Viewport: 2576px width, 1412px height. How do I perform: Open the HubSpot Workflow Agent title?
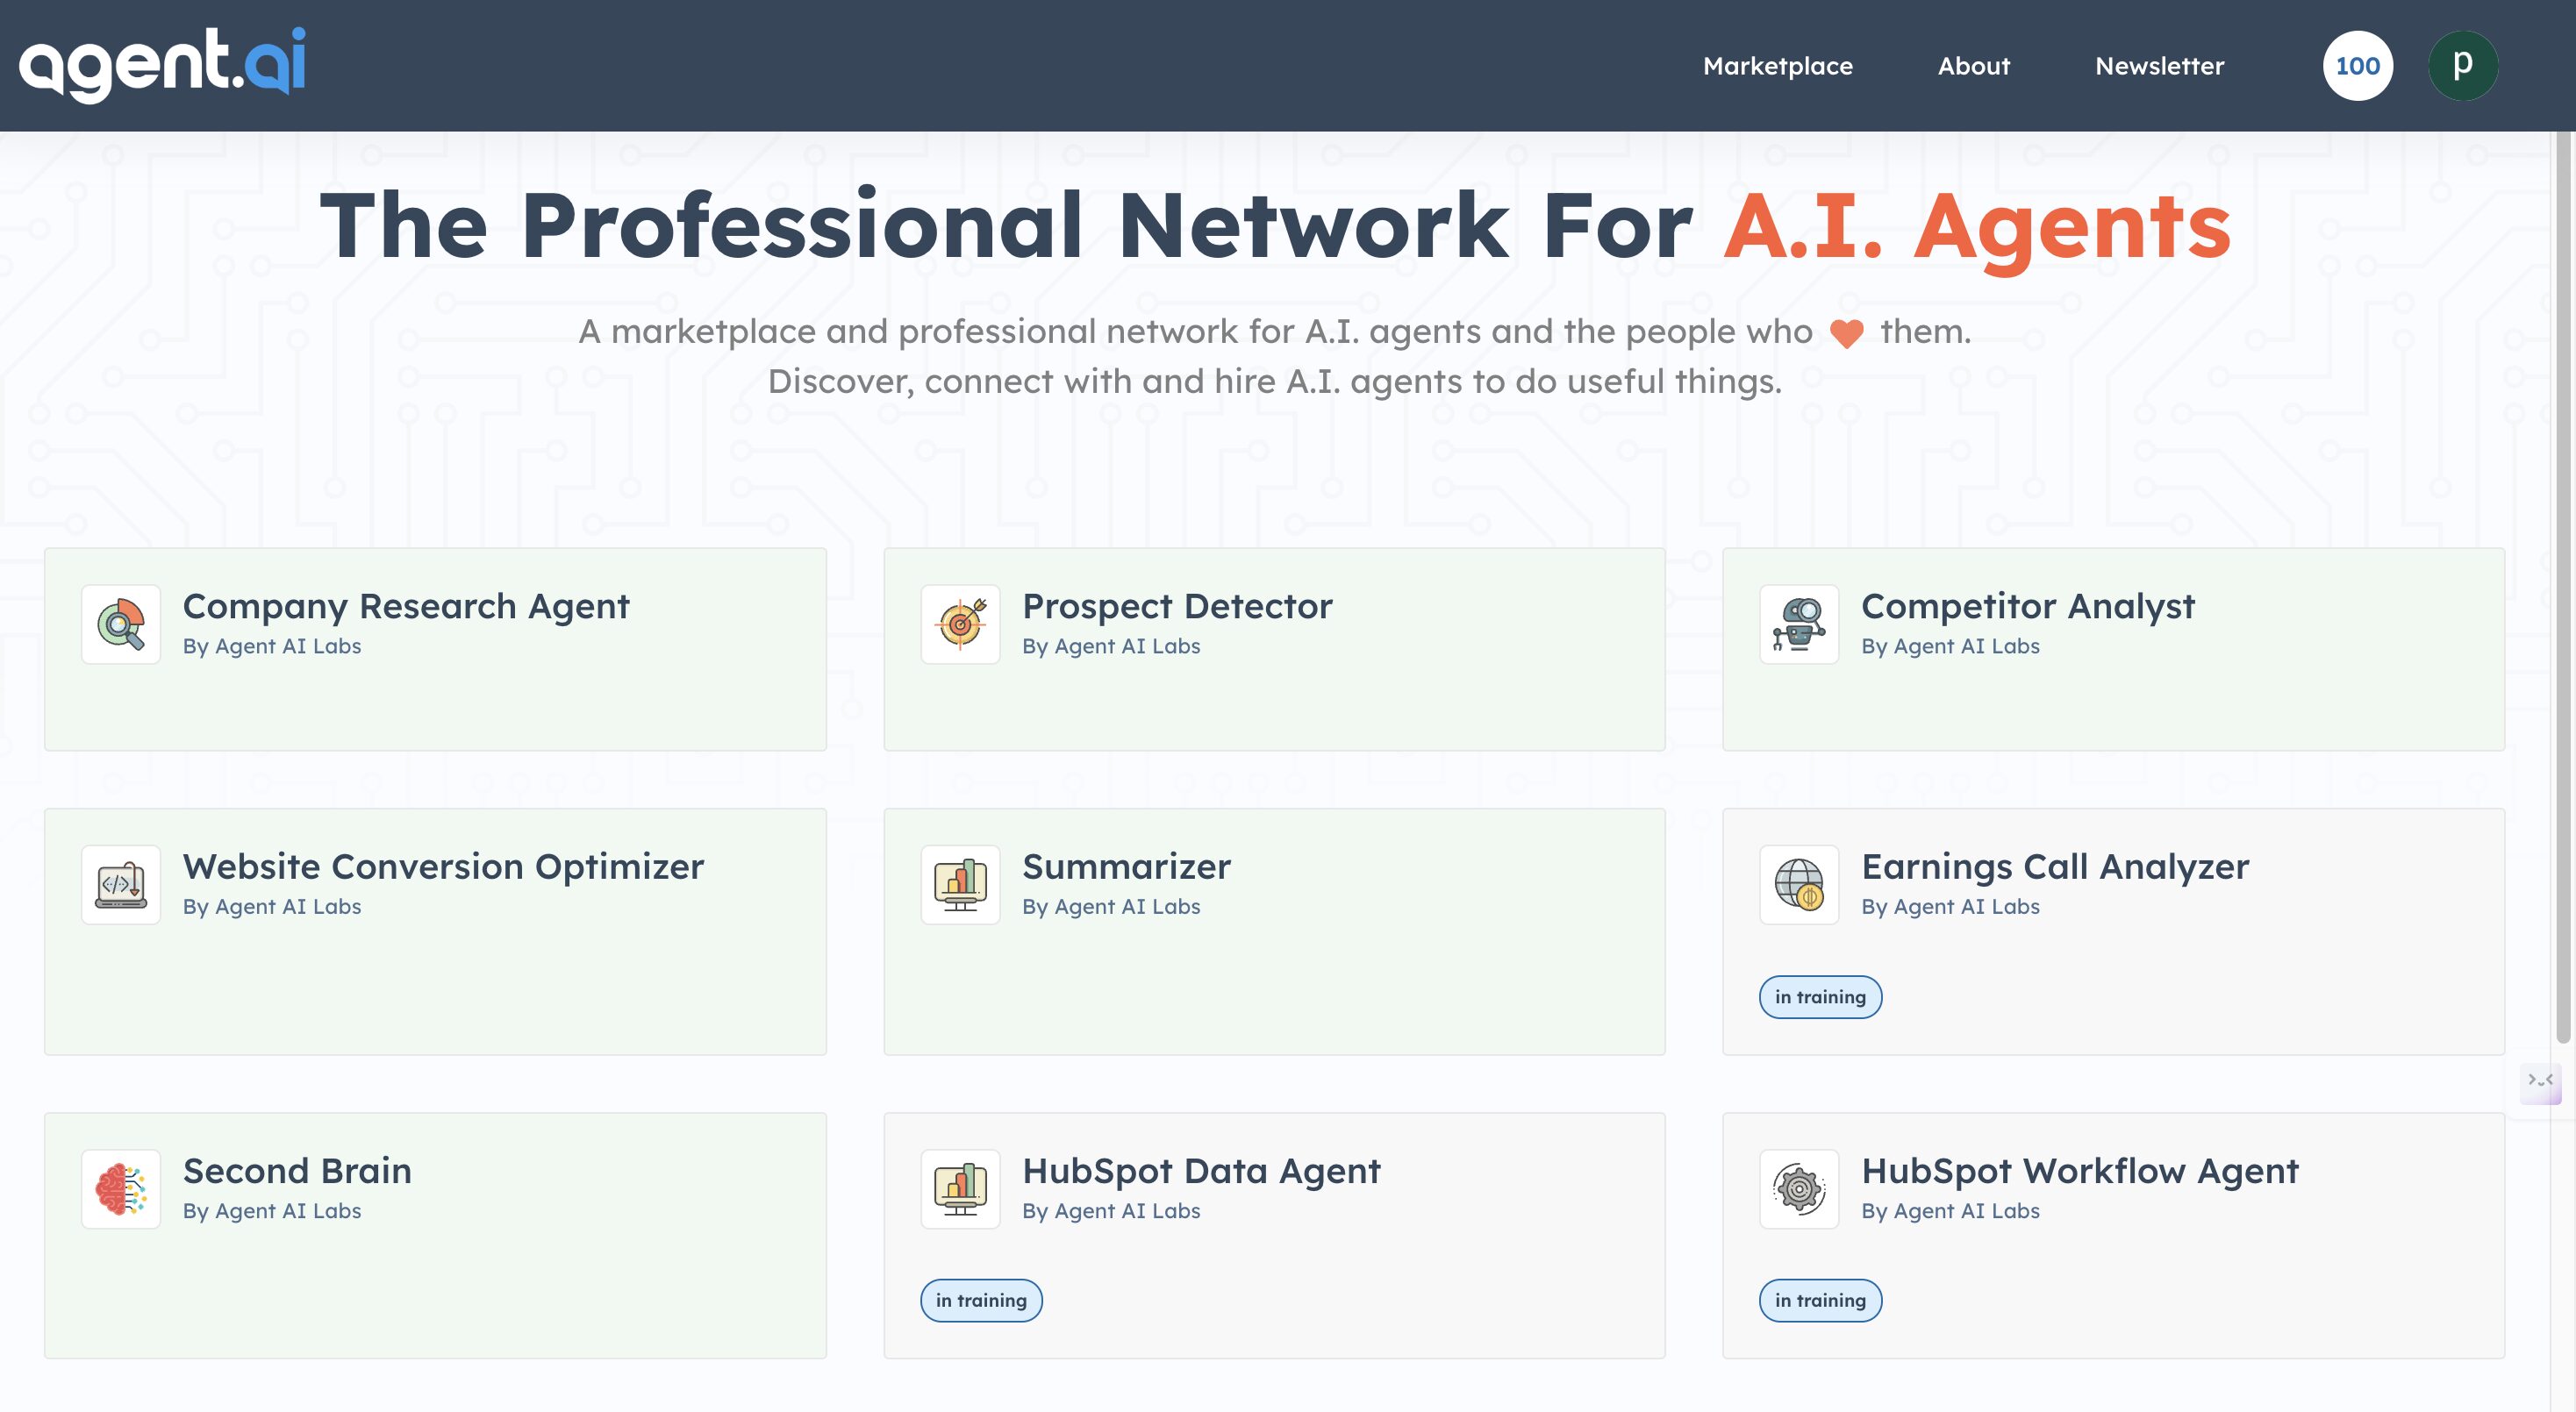(x=2079, y=1170)
